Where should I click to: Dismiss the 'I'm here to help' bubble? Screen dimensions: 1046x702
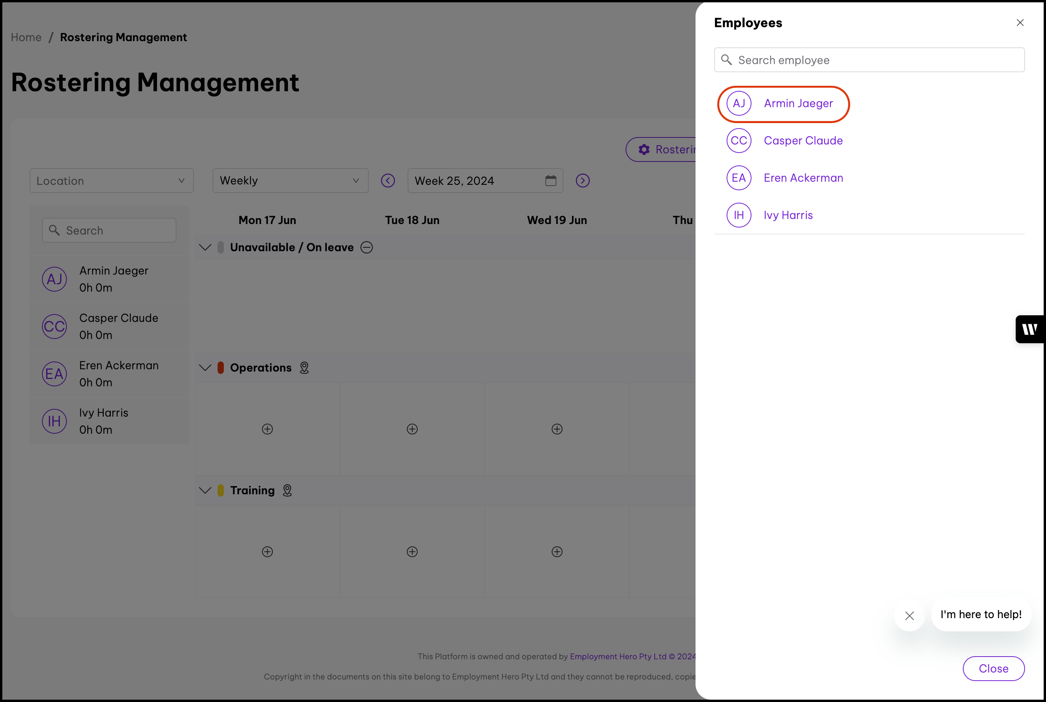[909, 615]
